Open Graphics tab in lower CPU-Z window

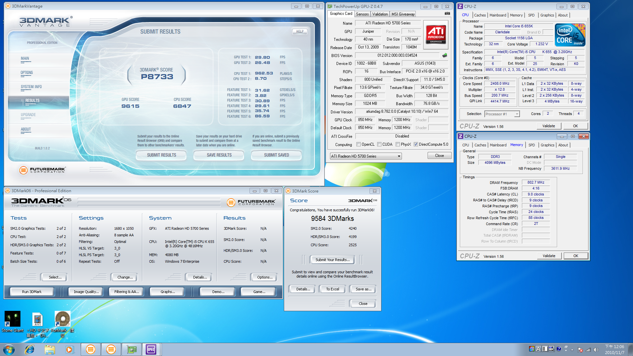[547, 145]
